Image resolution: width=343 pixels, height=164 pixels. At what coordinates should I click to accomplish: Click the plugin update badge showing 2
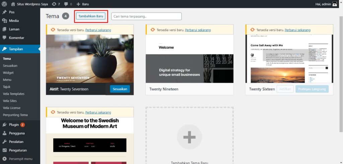[22, 125]
